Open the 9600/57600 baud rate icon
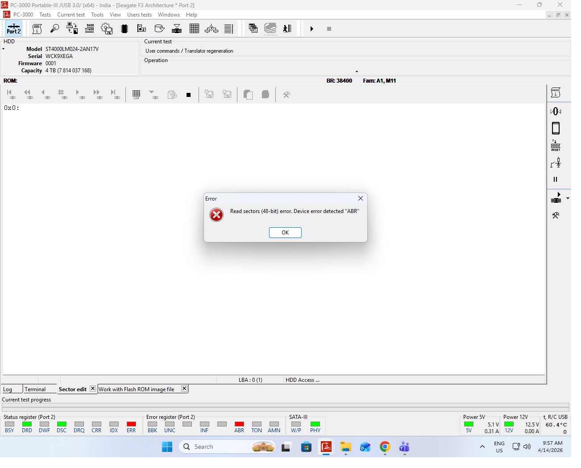Viewport: 581px width, 468px height. coord(90,29)
